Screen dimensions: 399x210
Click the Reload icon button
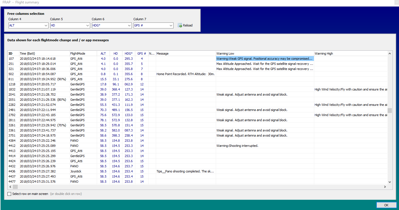click(x=185, y=25)
